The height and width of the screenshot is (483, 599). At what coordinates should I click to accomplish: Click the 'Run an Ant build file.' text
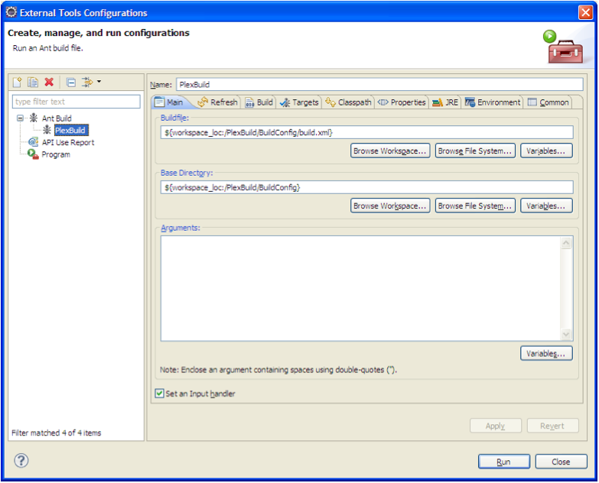point(48,48)
